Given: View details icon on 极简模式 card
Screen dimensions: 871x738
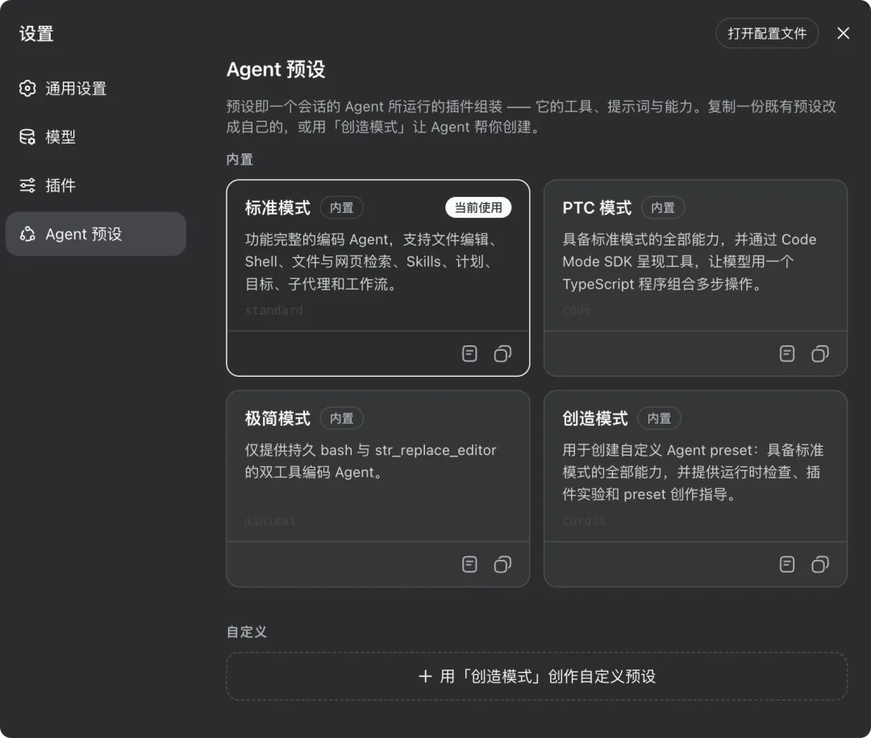Looking at the screenshot, I should 469,564.
